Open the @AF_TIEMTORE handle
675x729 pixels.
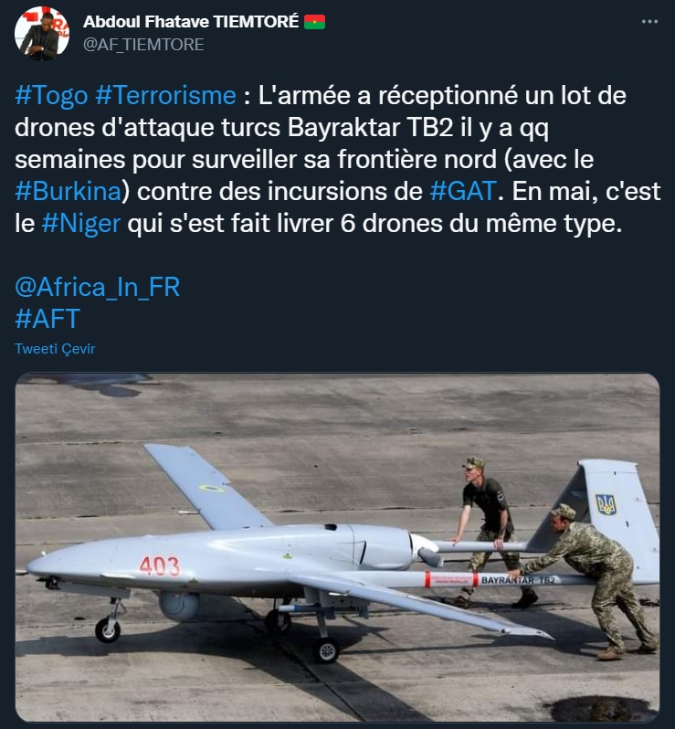pos(143,45)
